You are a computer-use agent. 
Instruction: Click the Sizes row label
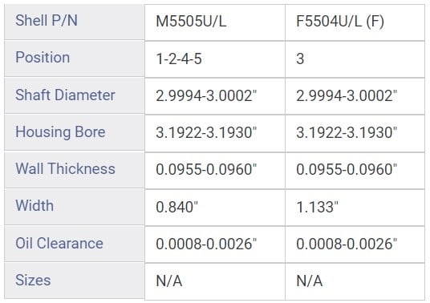[x=75, y=281]
